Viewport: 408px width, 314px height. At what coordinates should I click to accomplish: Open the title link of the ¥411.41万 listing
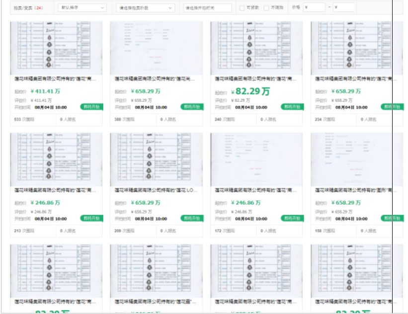(56, 79)
